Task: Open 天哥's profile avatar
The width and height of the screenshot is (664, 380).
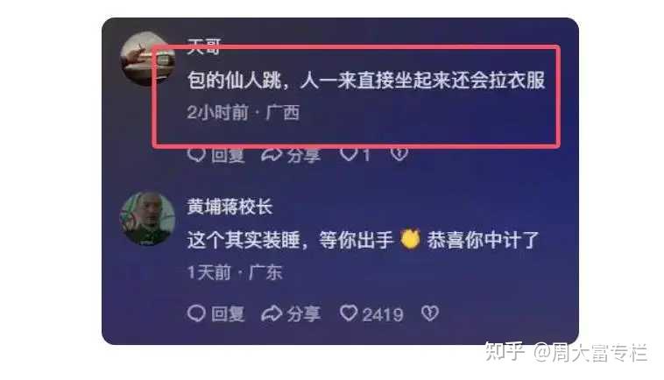Action: [x=147, y=59]
